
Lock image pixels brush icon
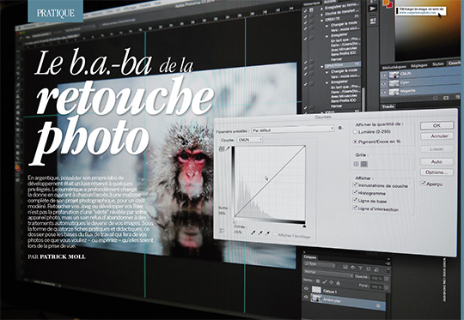[325, 282]
